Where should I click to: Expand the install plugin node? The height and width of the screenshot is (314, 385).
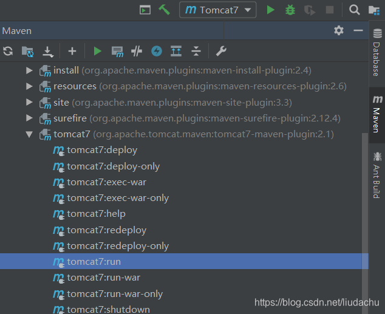point(29,70)
